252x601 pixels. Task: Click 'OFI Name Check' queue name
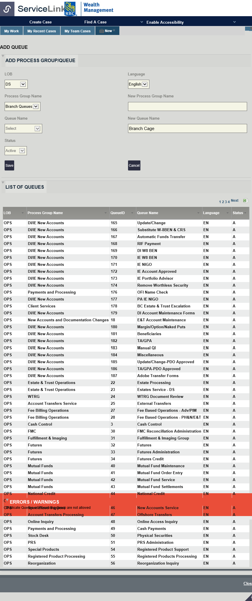pos(153,292)
